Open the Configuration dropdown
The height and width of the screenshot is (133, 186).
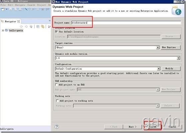pos(159,69)
